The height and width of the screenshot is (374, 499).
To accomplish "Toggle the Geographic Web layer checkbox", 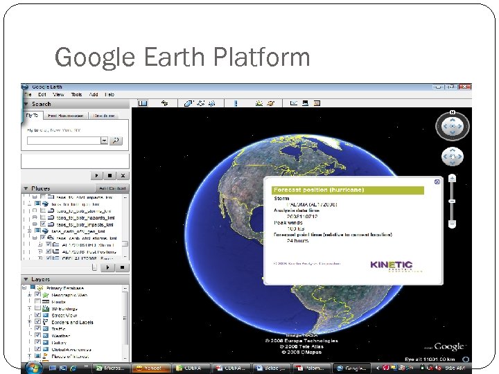I will pyautogui.click(x=37, y=294).
